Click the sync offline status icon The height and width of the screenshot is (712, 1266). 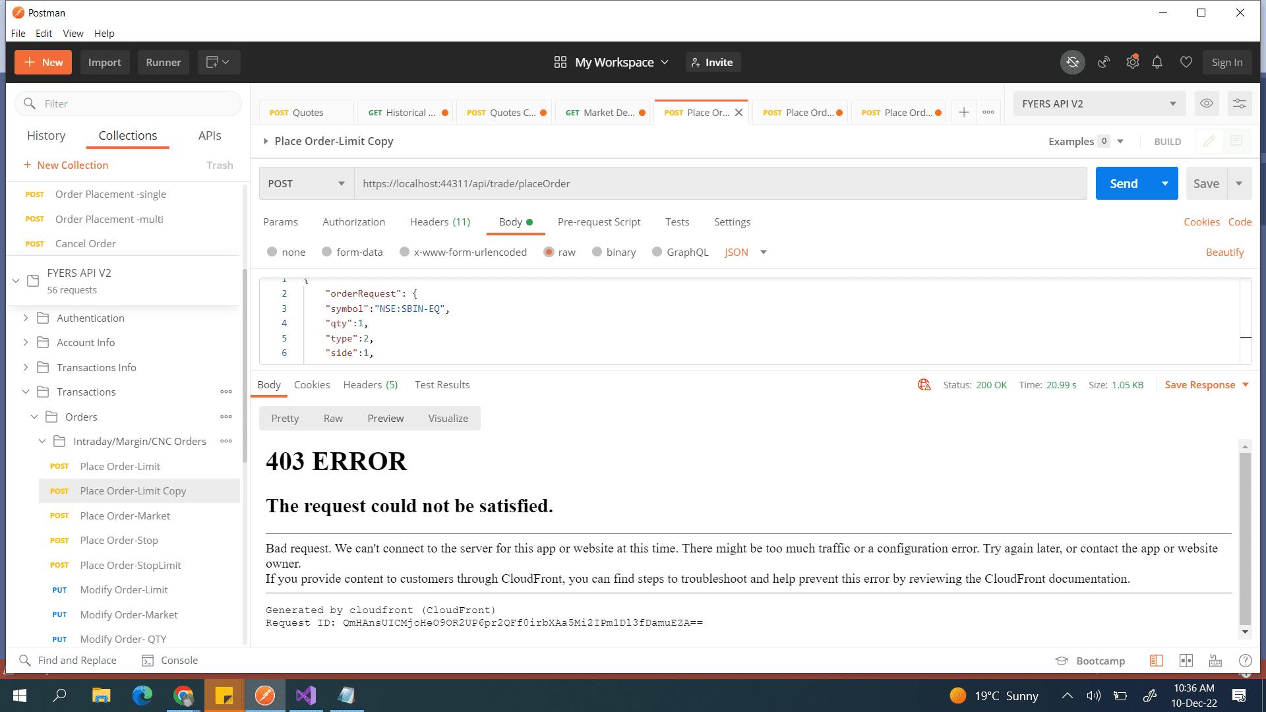[1073, 62]
